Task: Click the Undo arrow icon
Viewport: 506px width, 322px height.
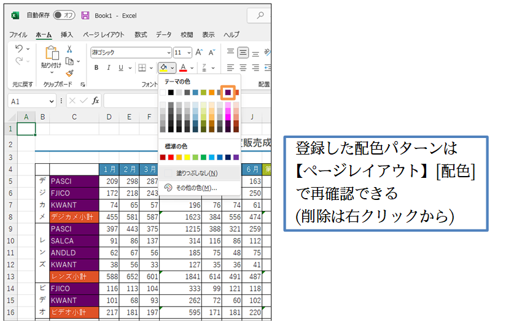Action: coord(19,49)
